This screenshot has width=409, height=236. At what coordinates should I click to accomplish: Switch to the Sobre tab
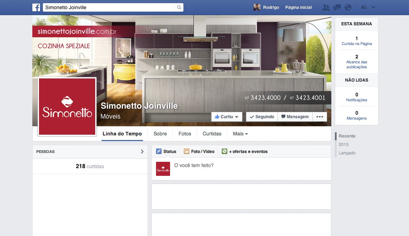pyautogui.click(x=160, y=134)
